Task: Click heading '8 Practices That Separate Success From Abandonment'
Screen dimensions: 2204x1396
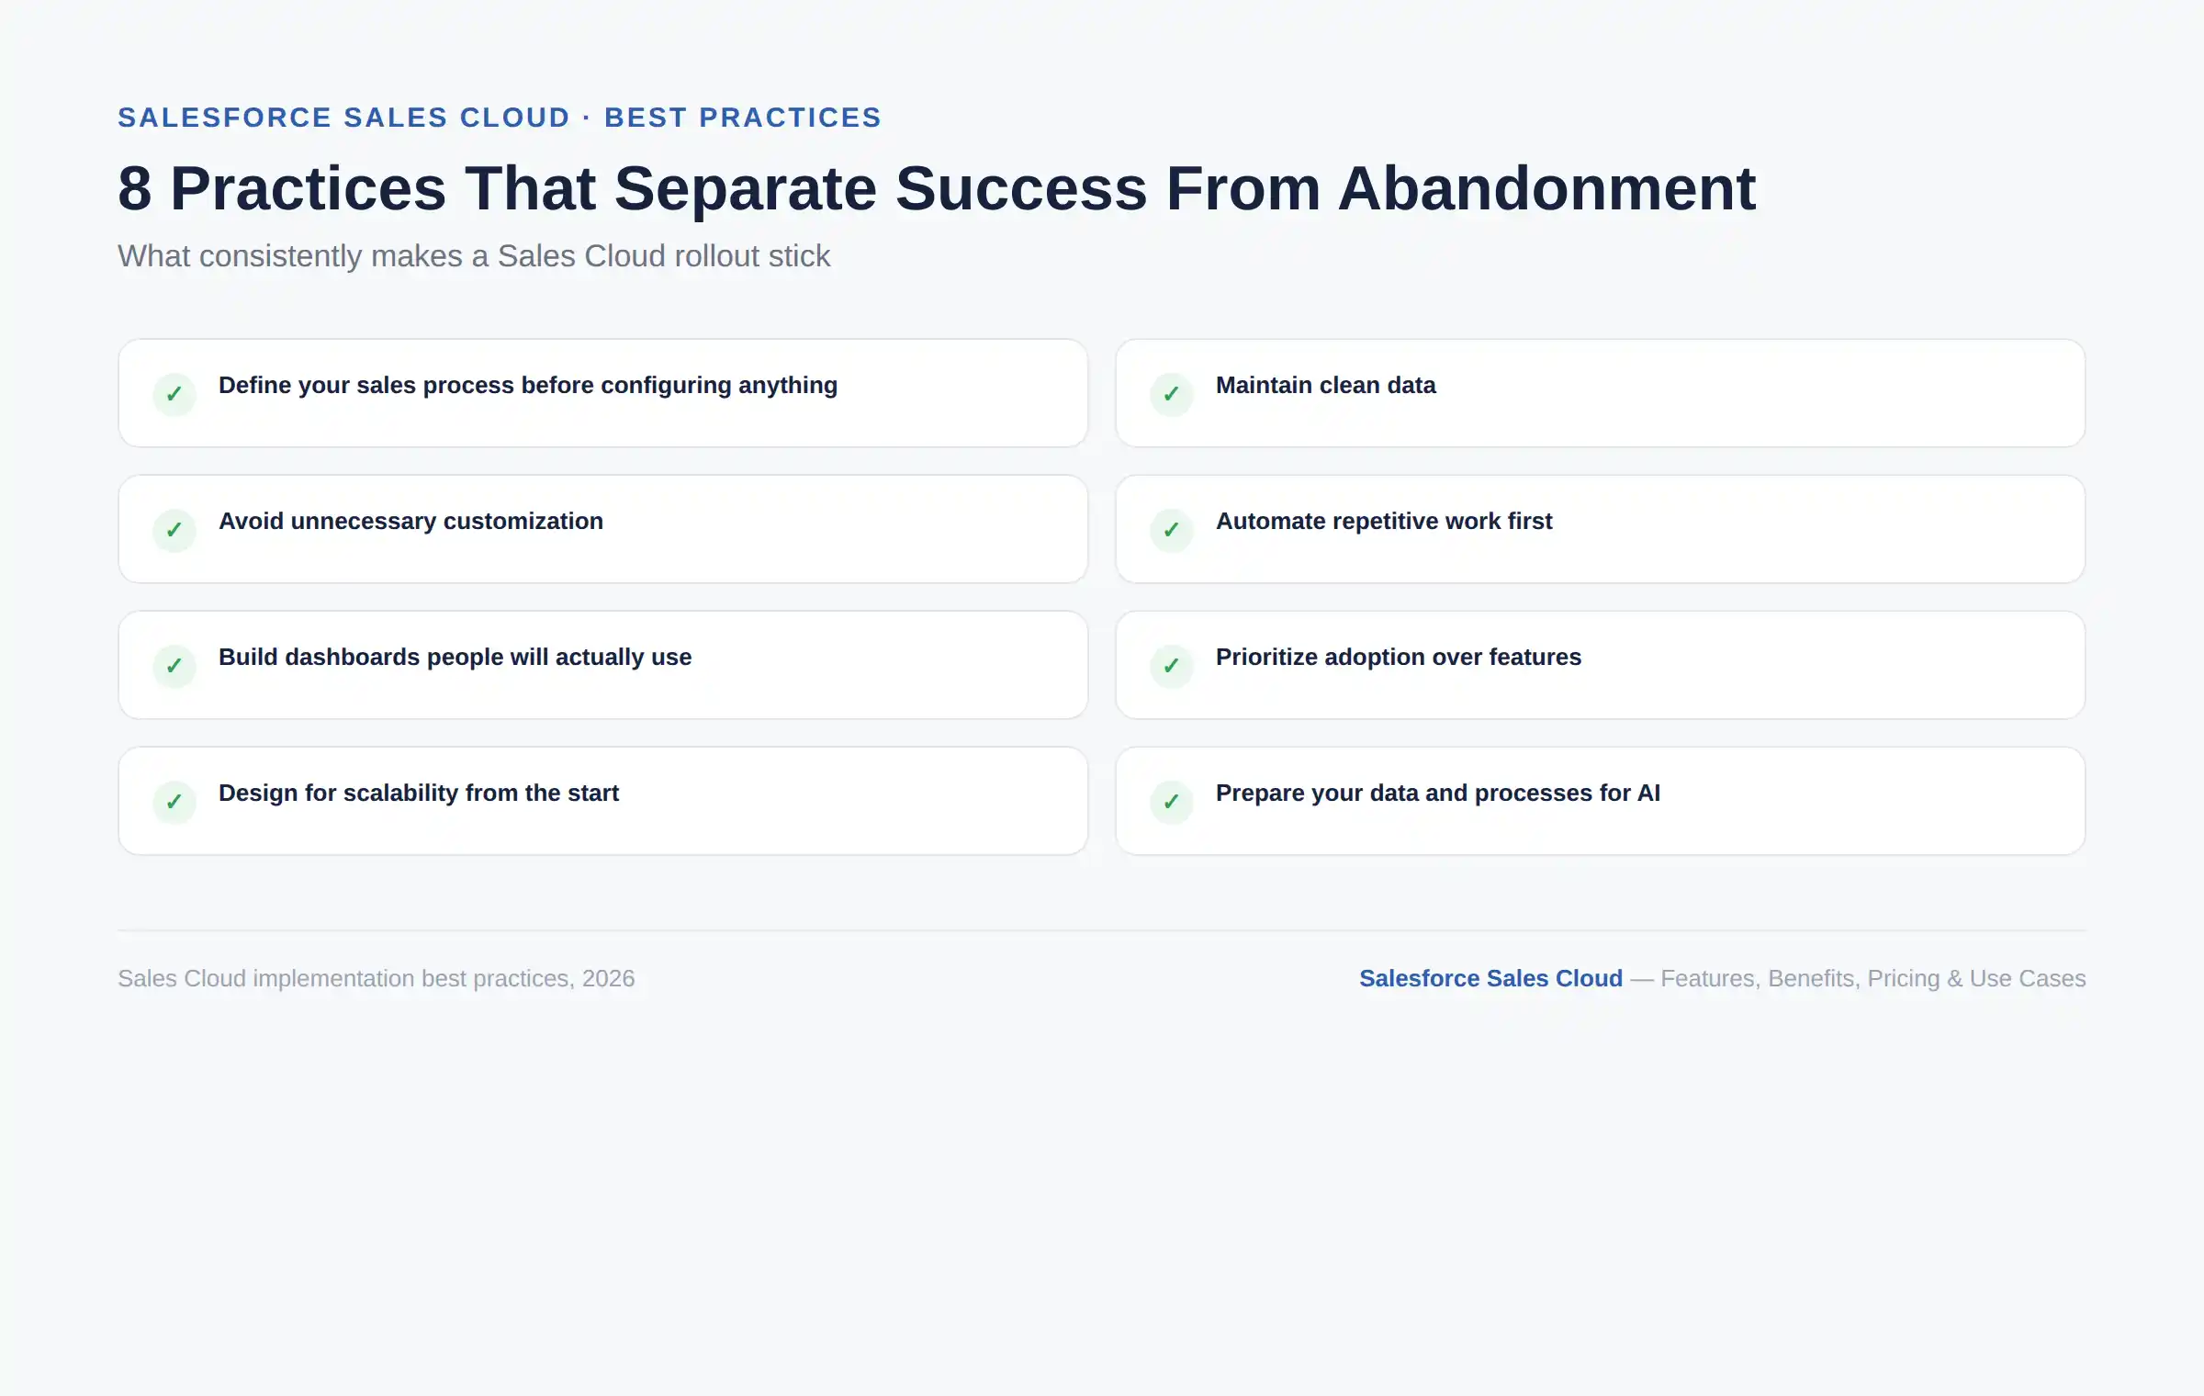Action: click(937, 188)
